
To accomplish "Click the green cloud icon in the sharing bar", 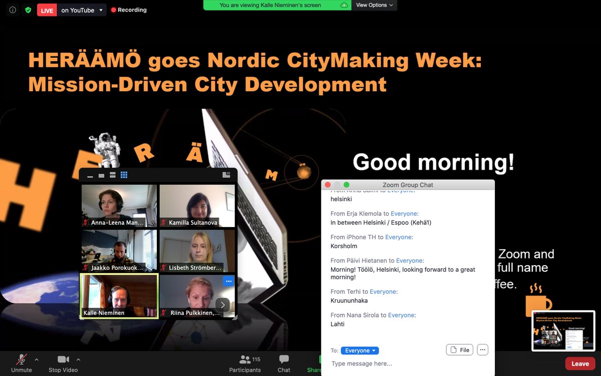I will pyautogui.click(x=344, y=5).
